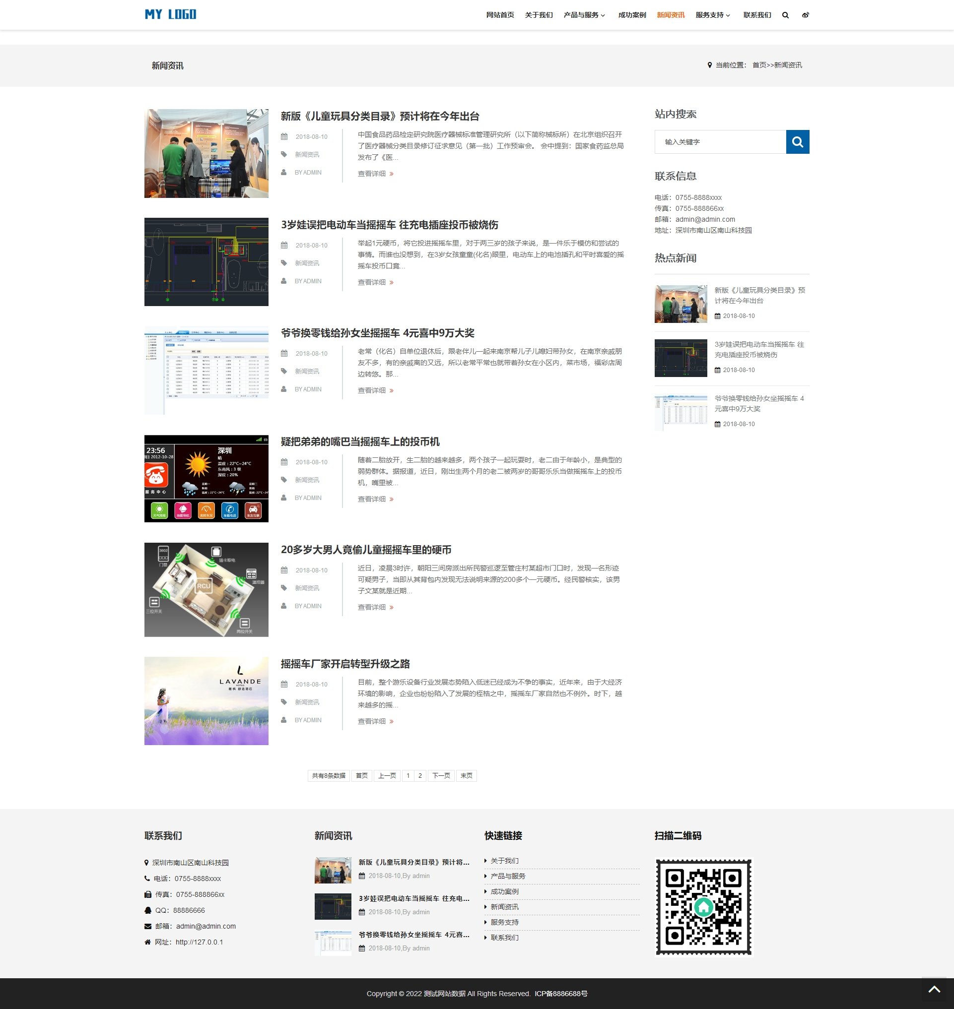Click the footer QQ penguin icon
The width and height of the screenshot is (954, 1009).
148,910
